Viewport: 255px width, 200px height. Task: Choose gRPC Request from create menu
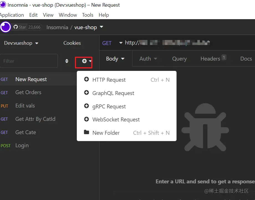click(x=126, y=106)
